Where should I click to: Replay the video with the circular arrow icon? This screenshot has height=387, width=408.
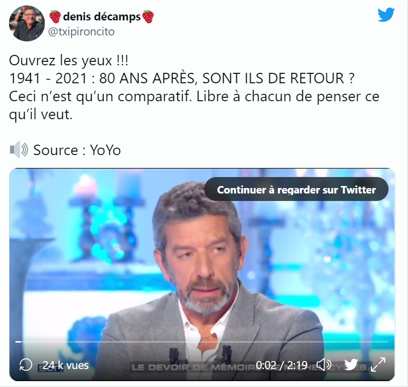26,365
